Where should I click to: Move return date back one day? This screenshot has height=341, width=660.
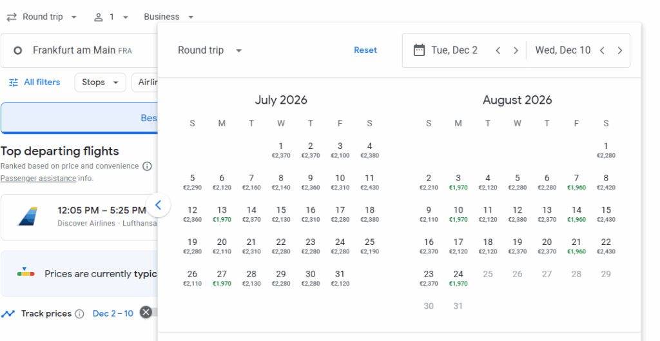pos(602,50)
